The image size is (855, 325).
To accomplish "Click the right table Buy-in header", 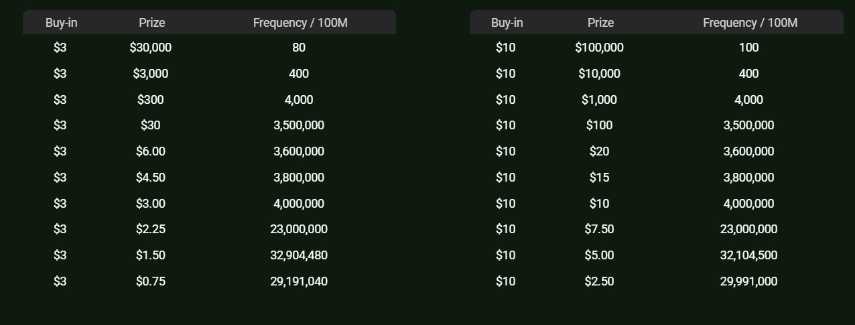I will (507, 23).
